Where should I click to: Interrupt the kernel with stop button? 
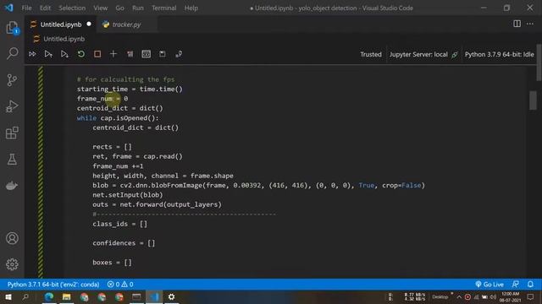click(97, 54)
